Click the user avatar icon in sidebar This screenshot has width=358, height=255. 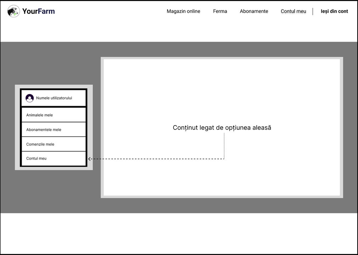[30, 98]
